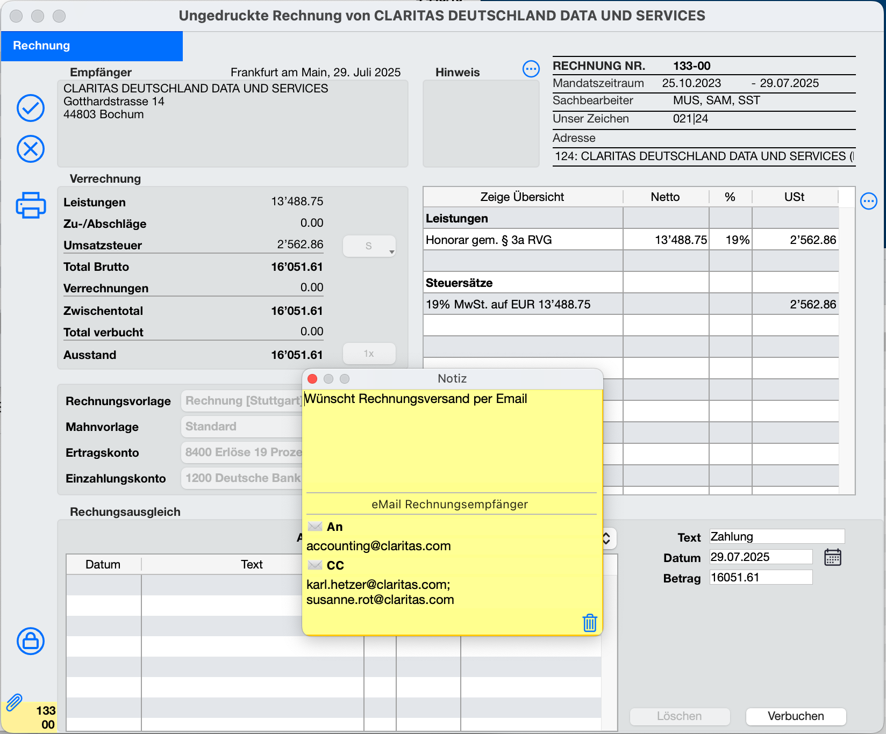This screenshot has height=734, width=886.
Task: Click the Netto column header
Action: tap(666, 197)
